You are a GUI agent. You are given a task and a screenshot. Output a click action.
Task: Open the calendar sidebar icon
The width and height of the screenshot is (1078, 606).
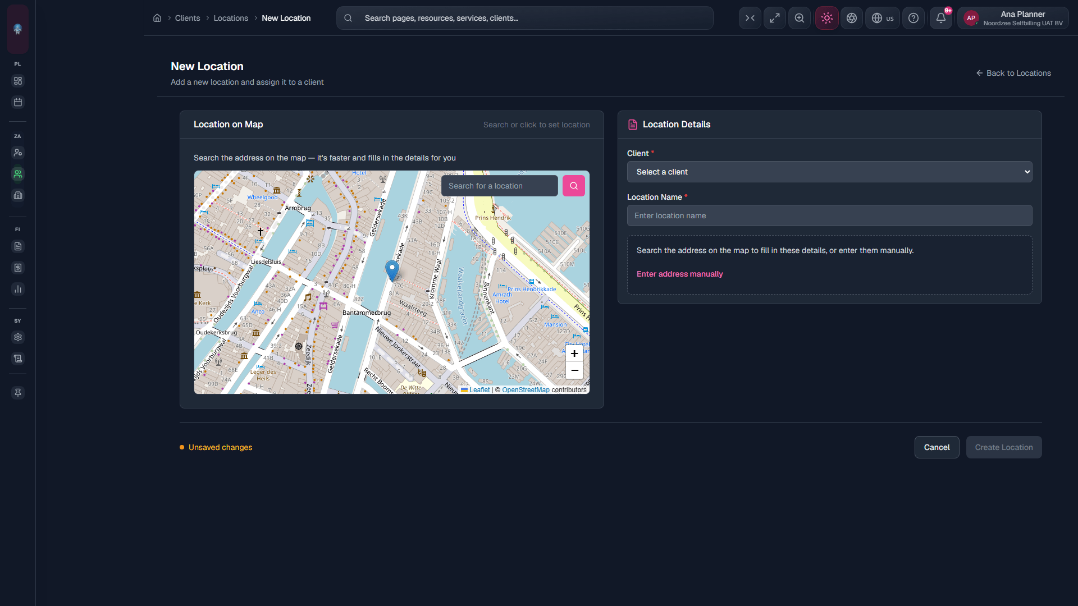coord(18,102)
